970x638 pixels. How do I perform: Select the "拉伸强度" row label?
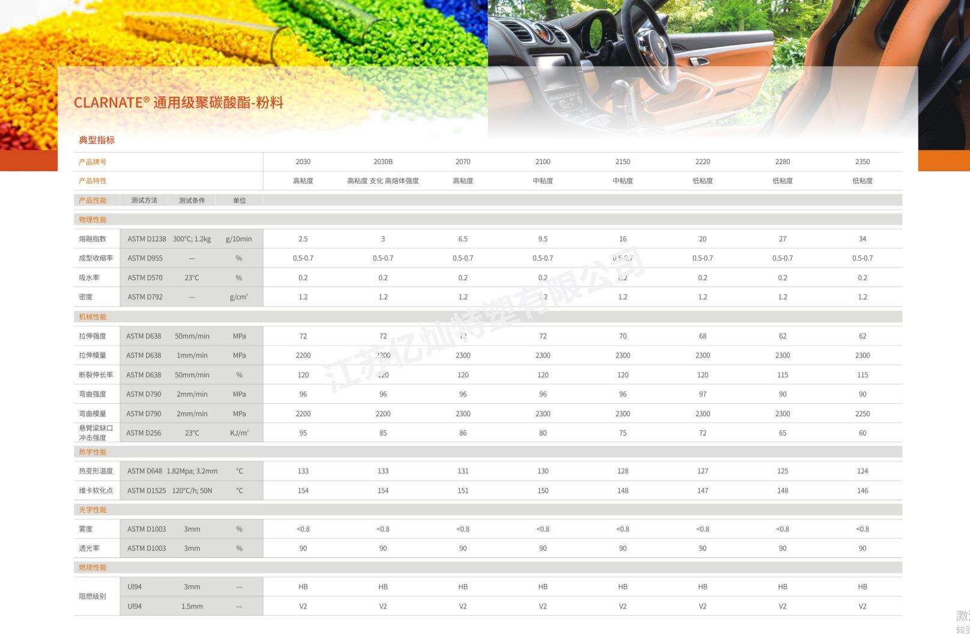point(92,336)
